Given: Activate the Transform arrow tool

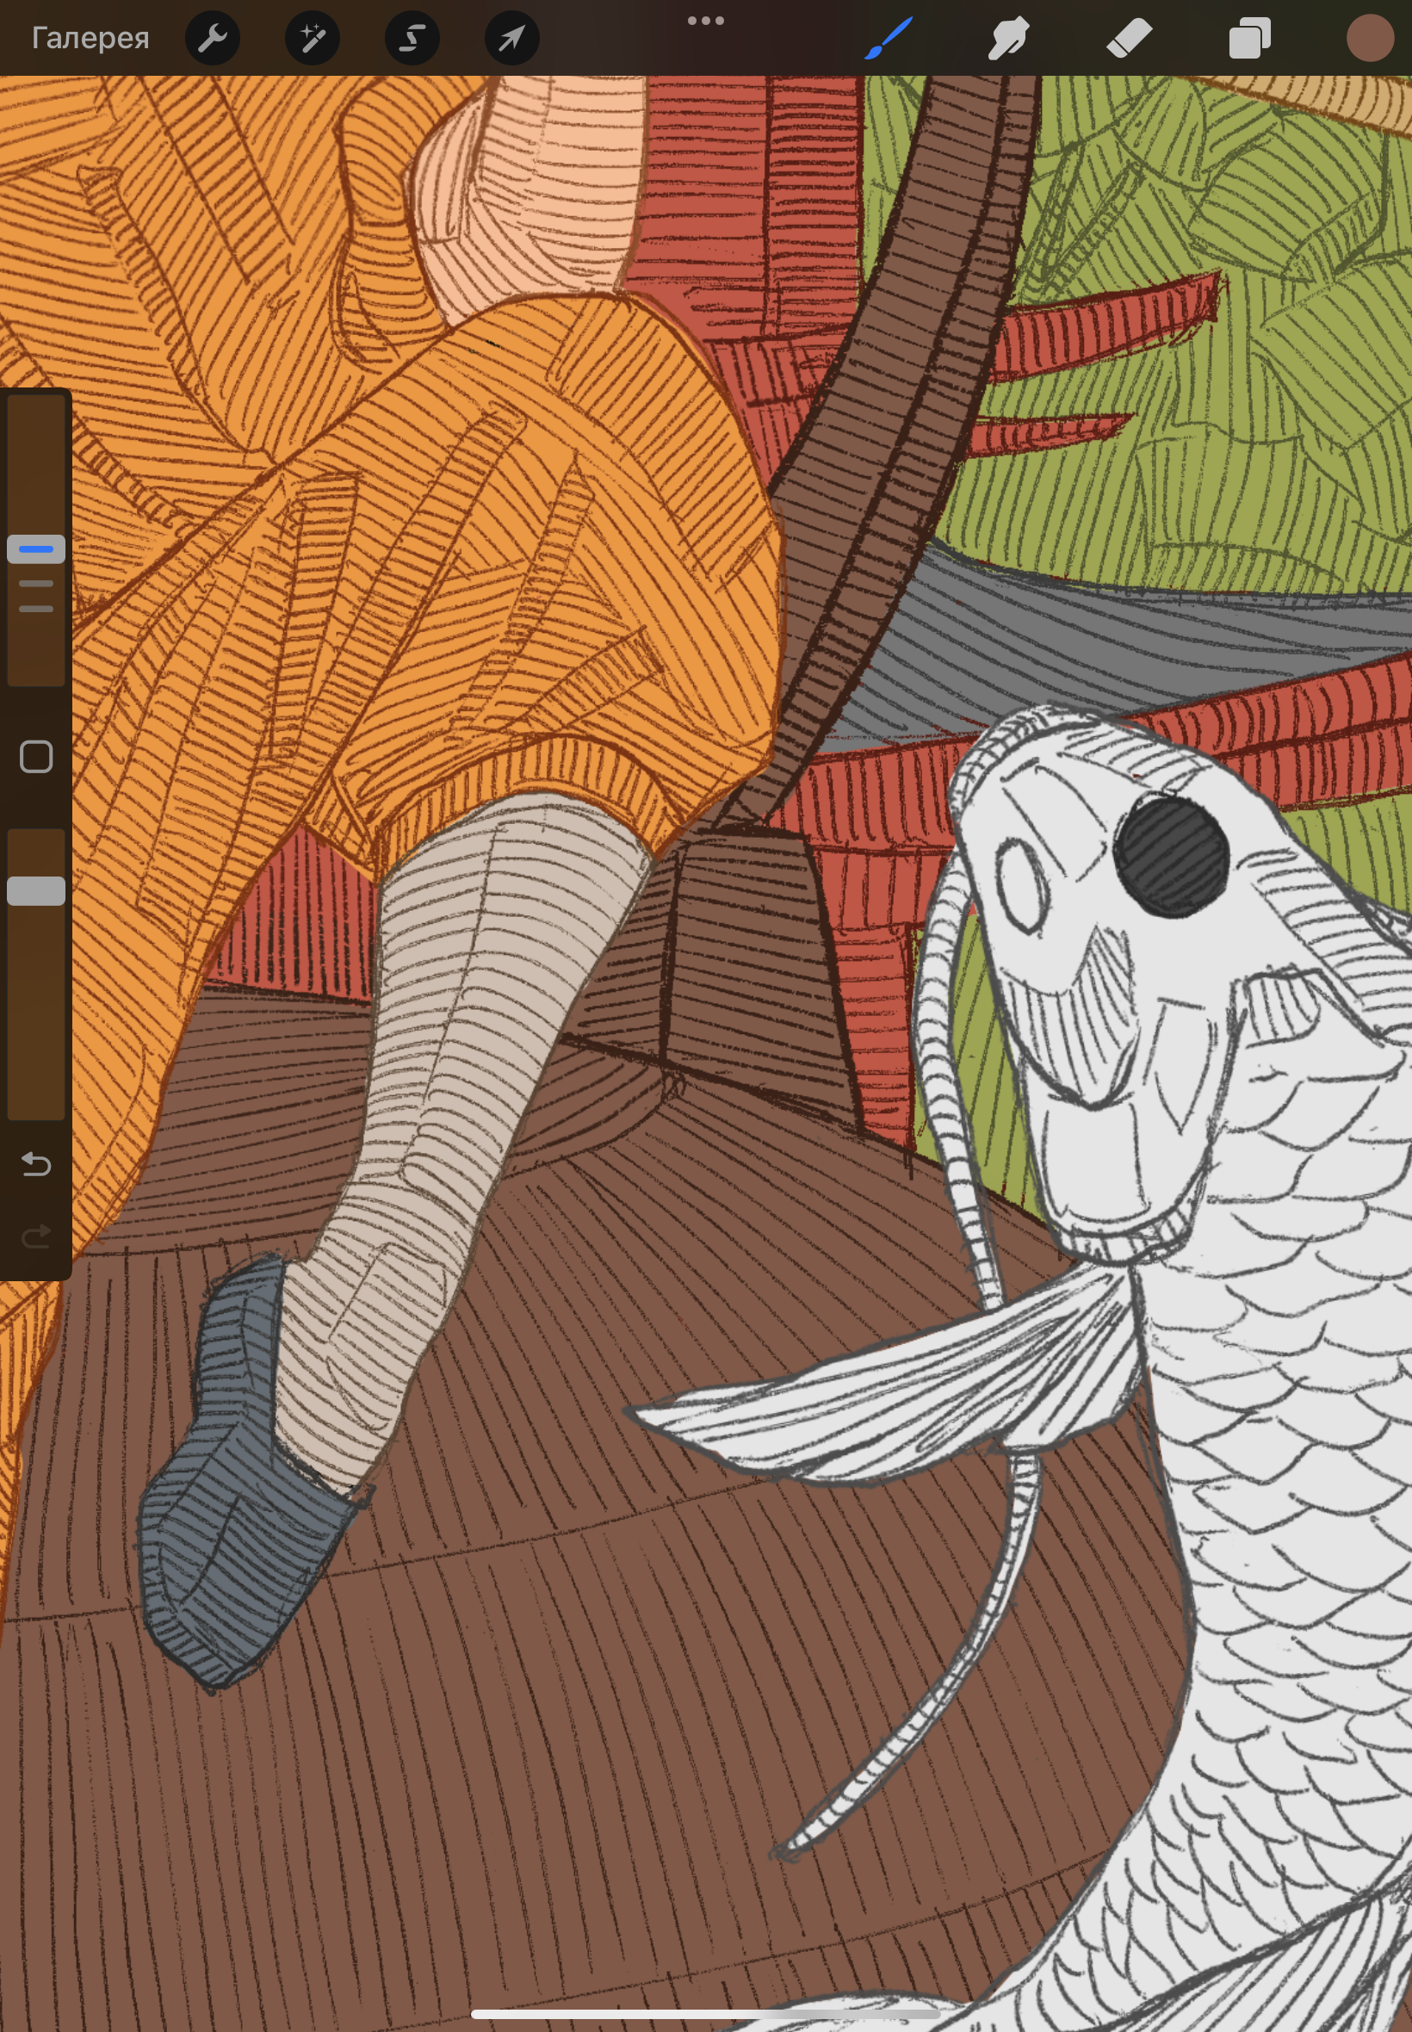Looking at the screenshot, I should pos(512,39).
